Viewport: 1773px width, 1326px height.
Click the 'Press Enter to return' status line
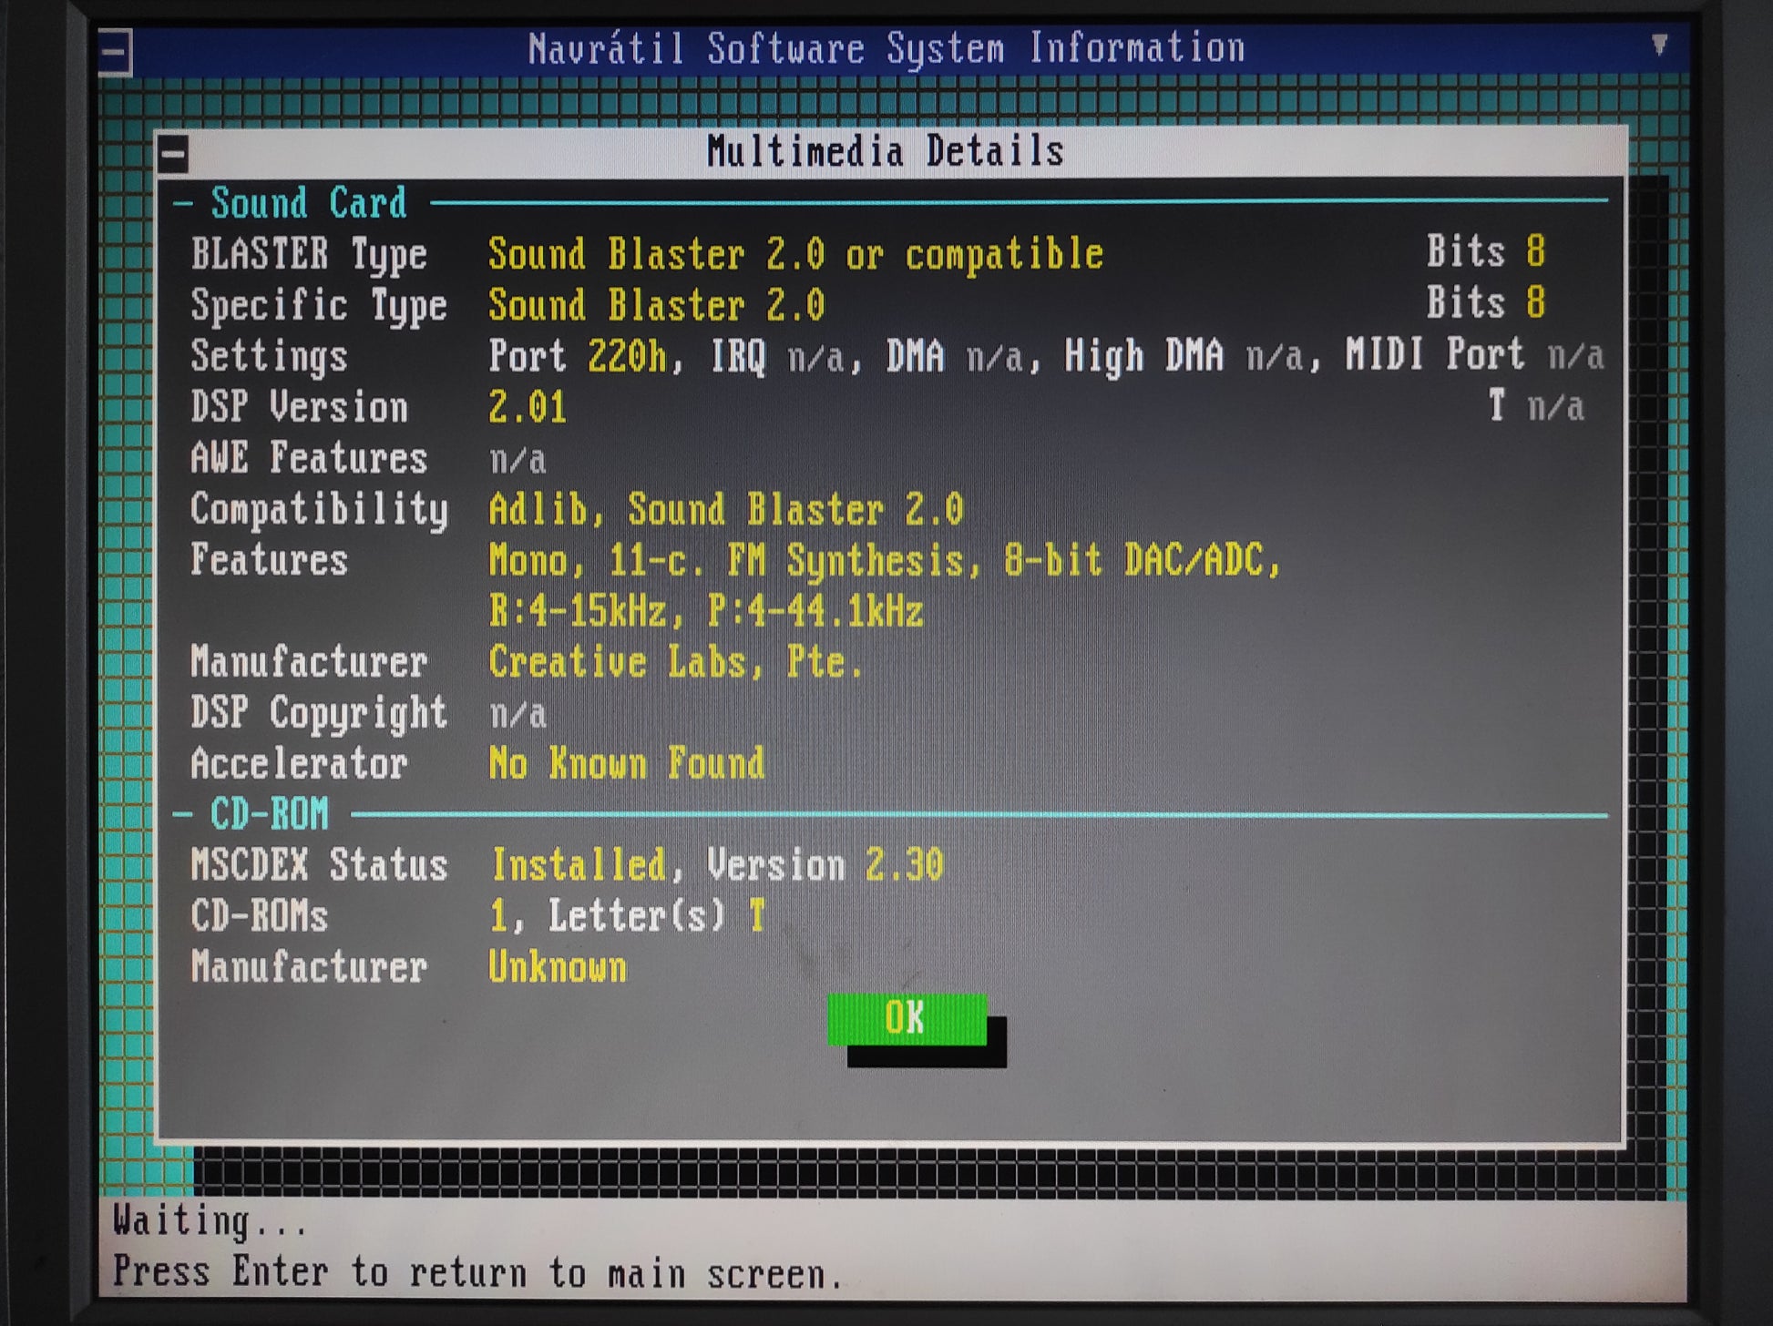479,1272
